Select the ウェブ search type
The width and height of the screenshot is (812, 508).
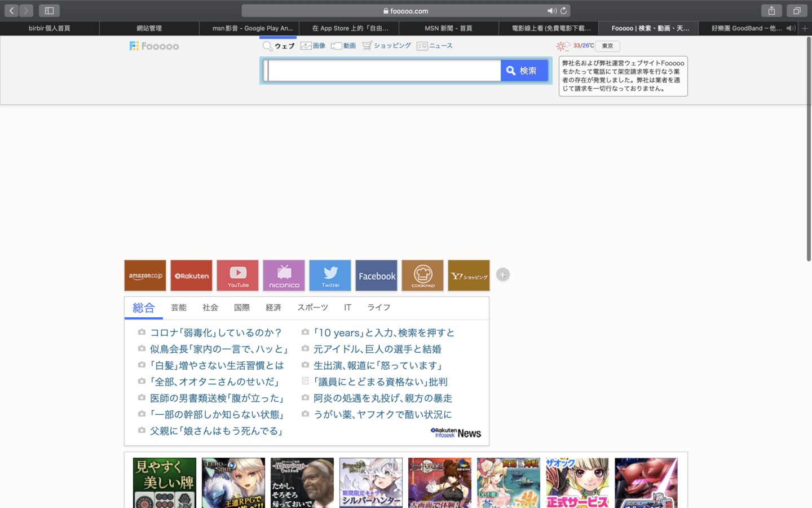pyautogui.click(x=279, y=46)
